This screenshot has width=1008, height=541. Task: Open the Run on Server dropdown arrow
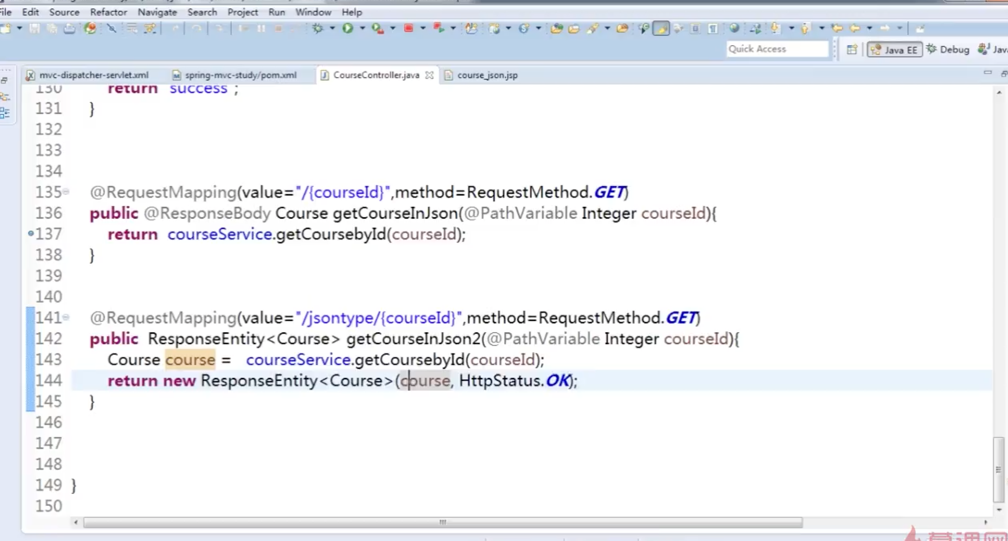click(x=392, y=29)
